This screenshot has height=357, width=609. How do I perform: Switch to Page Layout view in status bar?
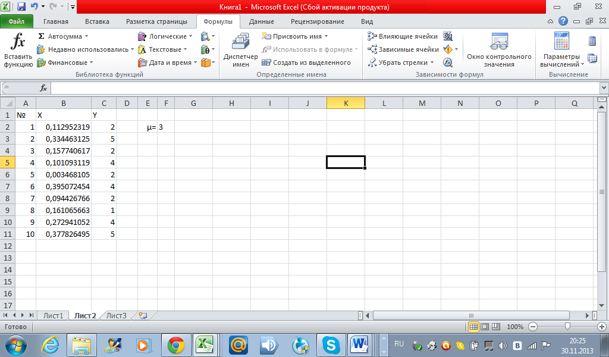[485, 327]
